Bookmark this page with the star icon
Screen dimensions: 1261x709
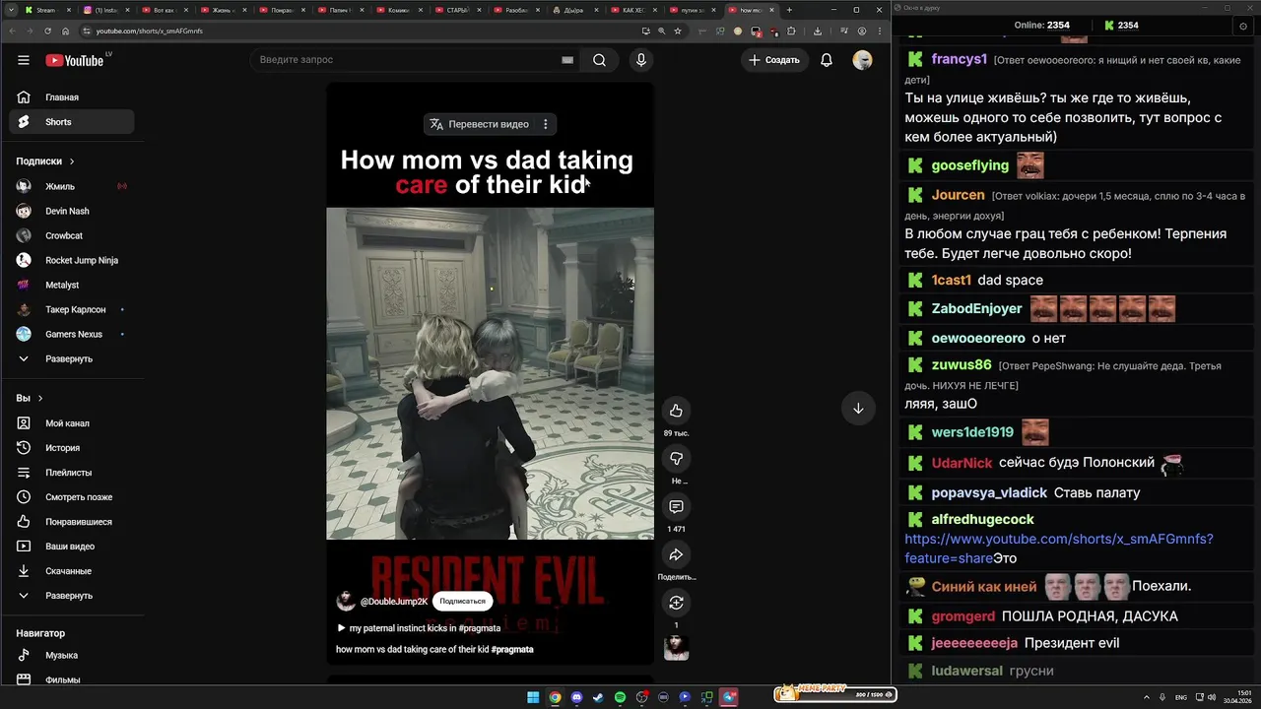tap(678, 31)
